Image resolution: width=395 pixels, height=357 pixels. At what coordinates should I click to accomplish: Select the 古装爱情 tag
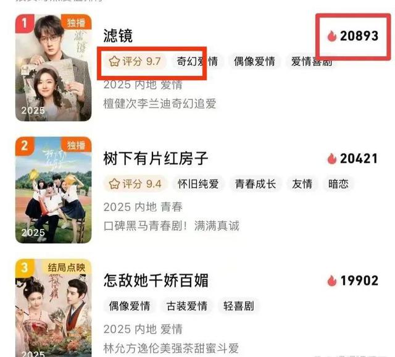click(x=187, y=306)
